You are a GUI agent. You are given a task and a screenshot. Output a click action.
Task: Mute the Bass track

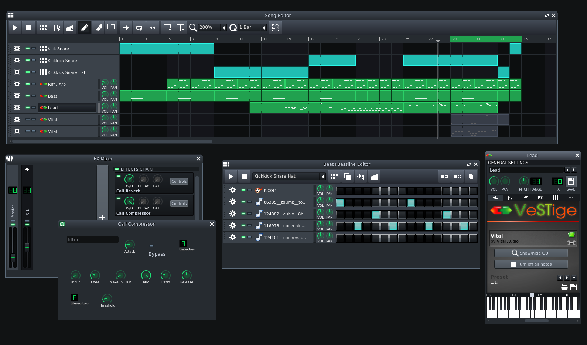tap(28, 96)
